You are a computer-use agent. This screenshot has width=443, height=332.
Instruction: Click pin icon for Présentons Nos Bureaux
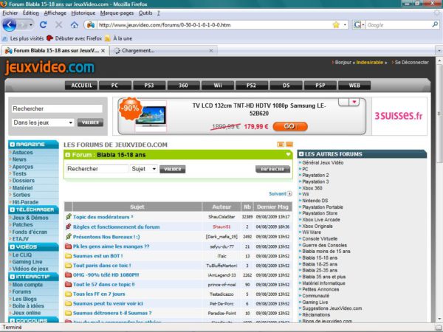pos(69,236)
